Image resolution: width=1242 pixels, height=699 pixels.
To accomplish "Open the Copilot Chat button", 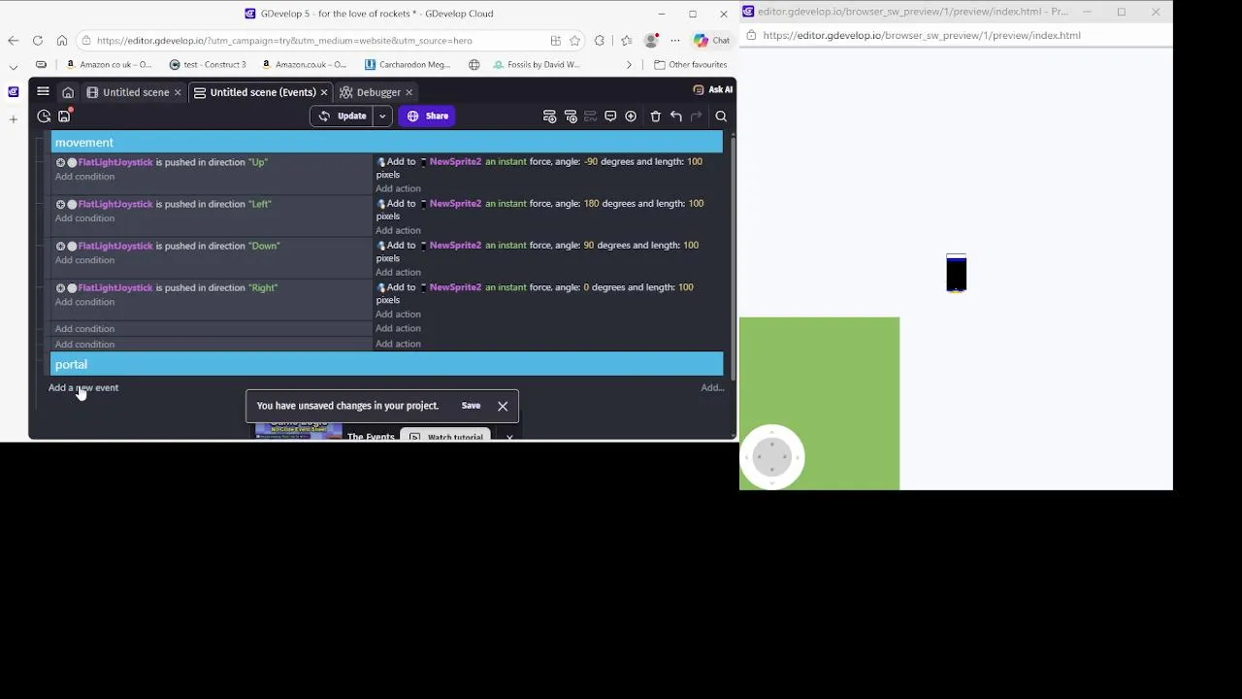I will pyautogui.click(x=712, y=41).
